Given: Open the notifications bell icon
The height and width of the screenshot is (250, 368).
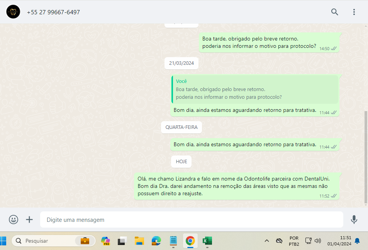Looking at the screenshot, I should [x=358, y=241].
